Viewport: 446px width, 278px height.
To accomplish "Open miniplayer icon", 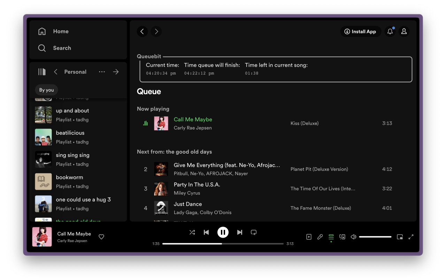I will tap(400, 237).
